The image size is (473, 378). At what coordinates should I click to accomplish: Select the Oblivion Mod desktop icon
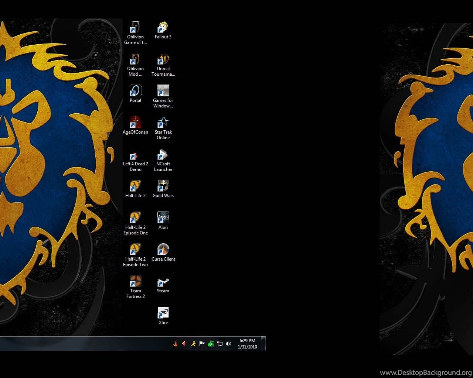pos(135,65)
